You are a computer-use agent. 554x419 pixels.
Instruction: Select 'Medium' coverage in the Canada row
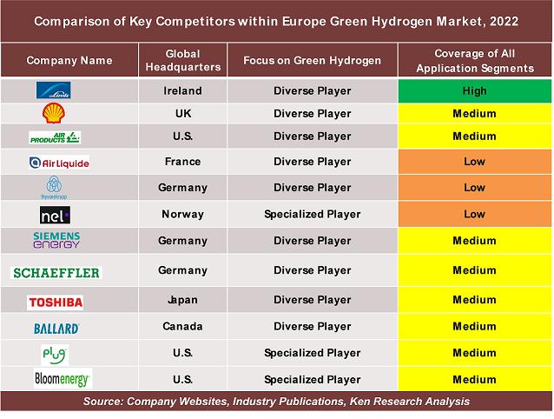474,326
